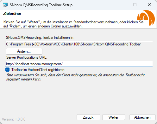The height and width of the screenshot is (124, 157).
Task: Open folder chooser with Ändern... button
Action: [x=24, y=51]
